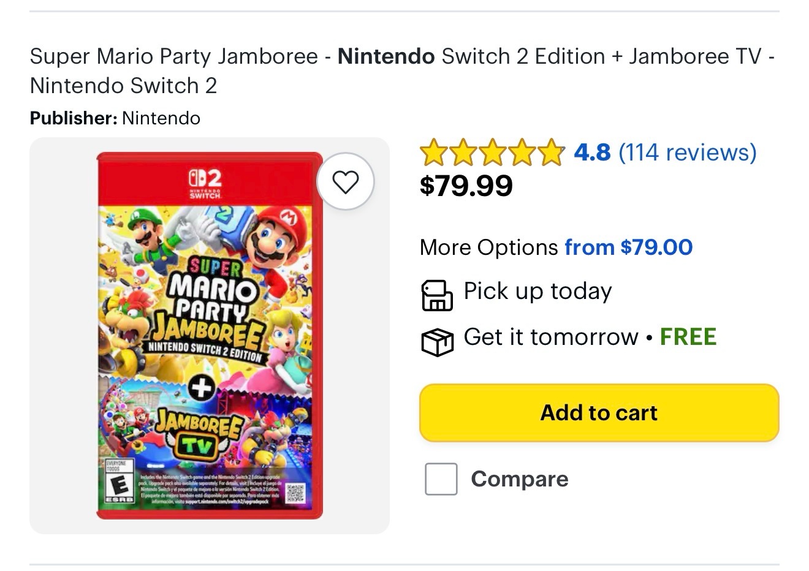Click the $79.99 price
809x571 pixels.
pyautogui.click(x=466, y=185)
